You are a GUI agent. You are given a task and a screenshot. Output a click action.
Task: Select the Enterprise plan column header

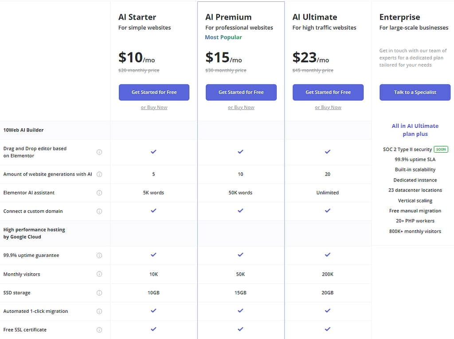399,17
